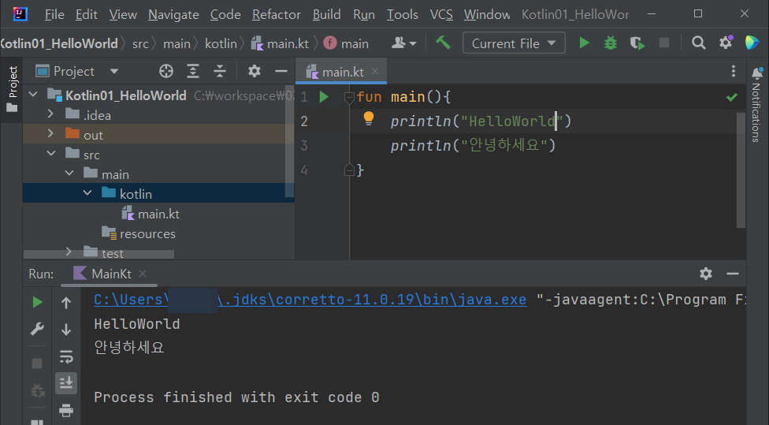Viewport: 769px width, 425px height.
Task: Click code line 3 with println 안녕하세요
Action: pyautogui.click(x=473, y=145)
